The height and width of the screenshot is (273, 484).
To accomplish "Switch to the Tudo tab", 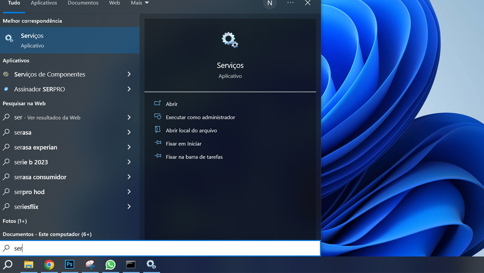I will (x=14, y=3).
